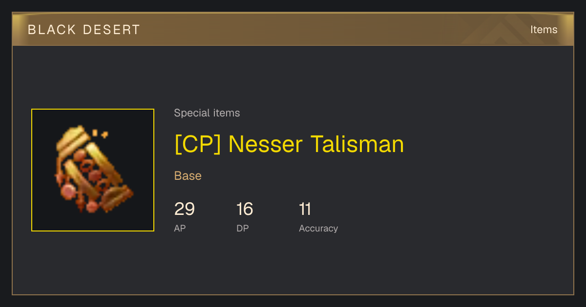586x307 pixels.
Task: Click the BLACK DESERT header title
Action: [84, 30]
